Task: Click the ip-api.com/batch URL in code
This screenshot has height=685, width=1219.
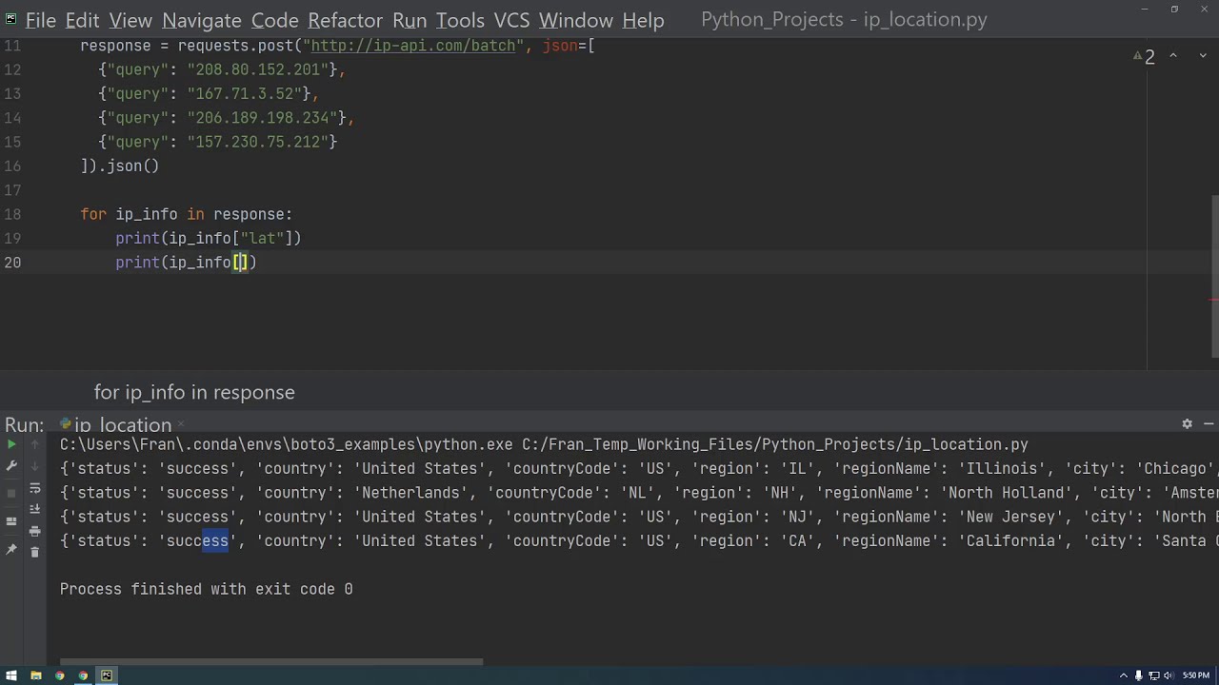Action: [413, 46]
